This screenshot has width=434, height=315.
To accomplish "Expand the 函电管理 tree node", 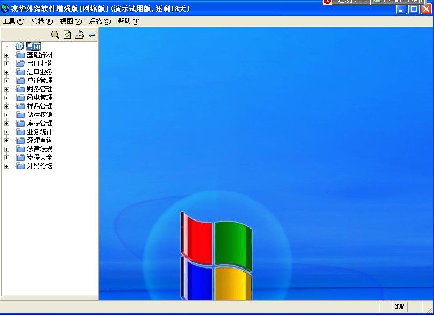I will tap(6, 98).
